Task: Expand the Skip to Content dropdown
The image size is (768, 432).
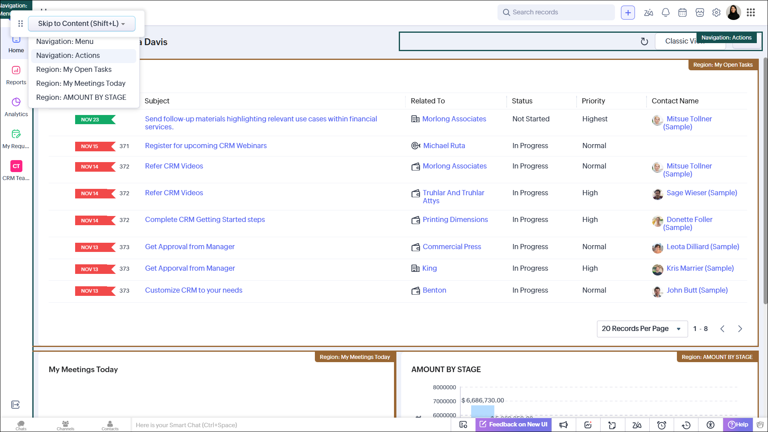Action: [x=82, y=24]
